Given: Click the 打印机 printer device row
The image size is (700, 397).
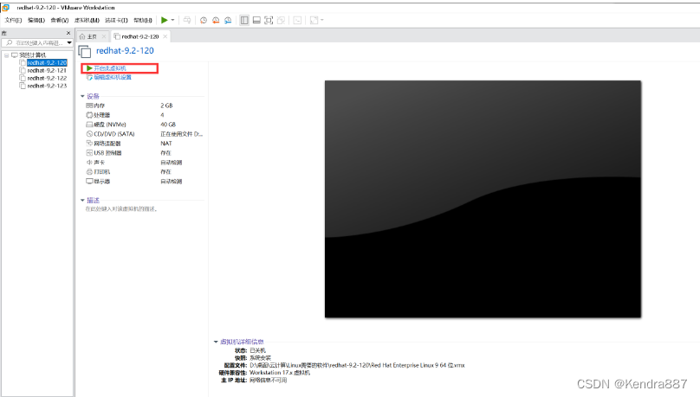Looking at the screenshot, I should (x=144, y=171).
